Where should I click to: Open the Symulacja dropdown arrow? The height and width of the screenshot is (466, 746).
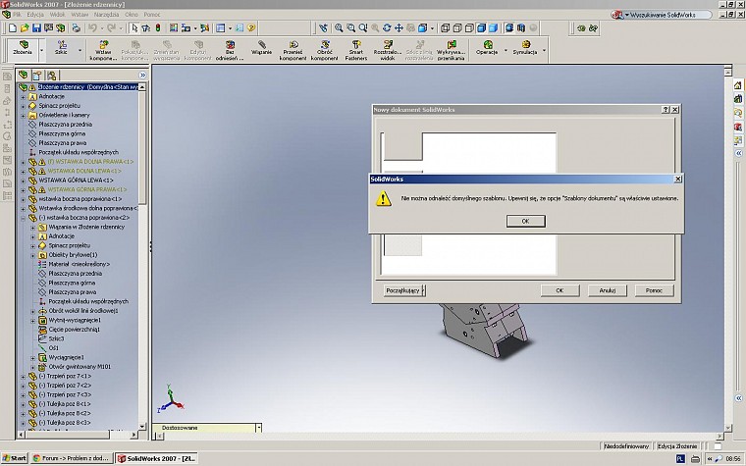(x=544, y=50)
